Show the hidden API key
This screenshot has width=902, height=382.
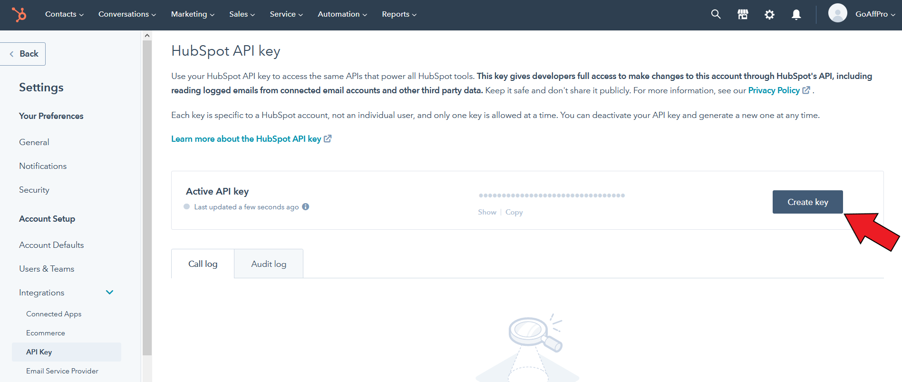(487, 212)
